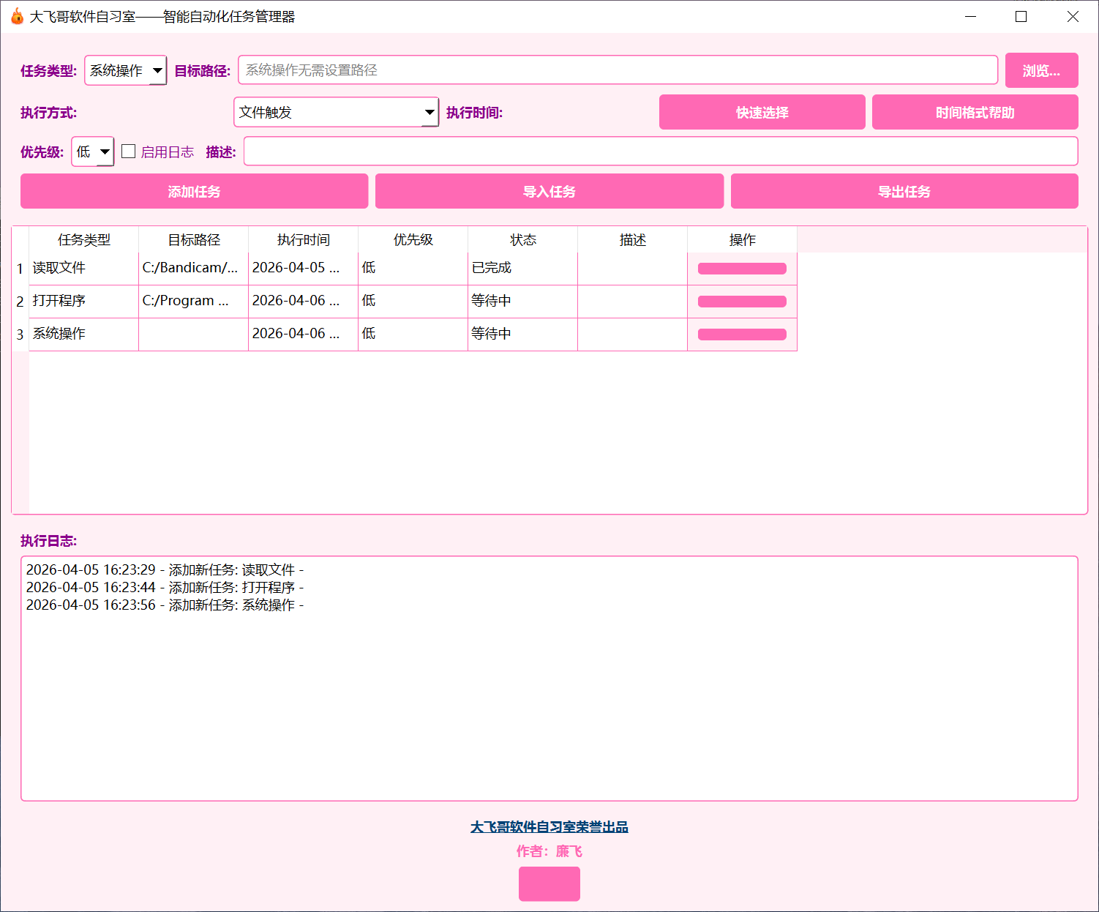Open the 优先级 dropdown showing 低
Viewport: 1099px width, 912px height.
click(x=93, y=152)
